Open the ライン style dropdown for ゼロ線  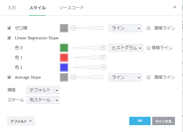tap(125, 28)
